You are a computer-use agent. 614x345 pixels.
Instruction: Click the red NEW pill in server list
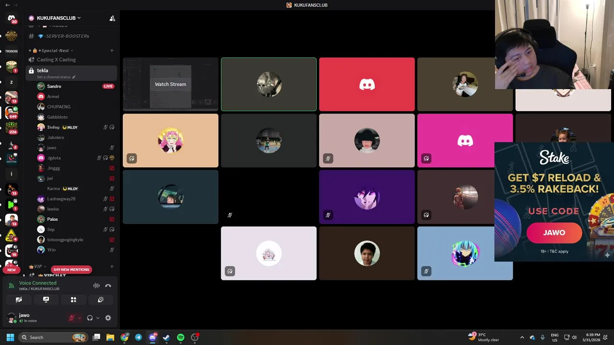[x=11, y=270]
